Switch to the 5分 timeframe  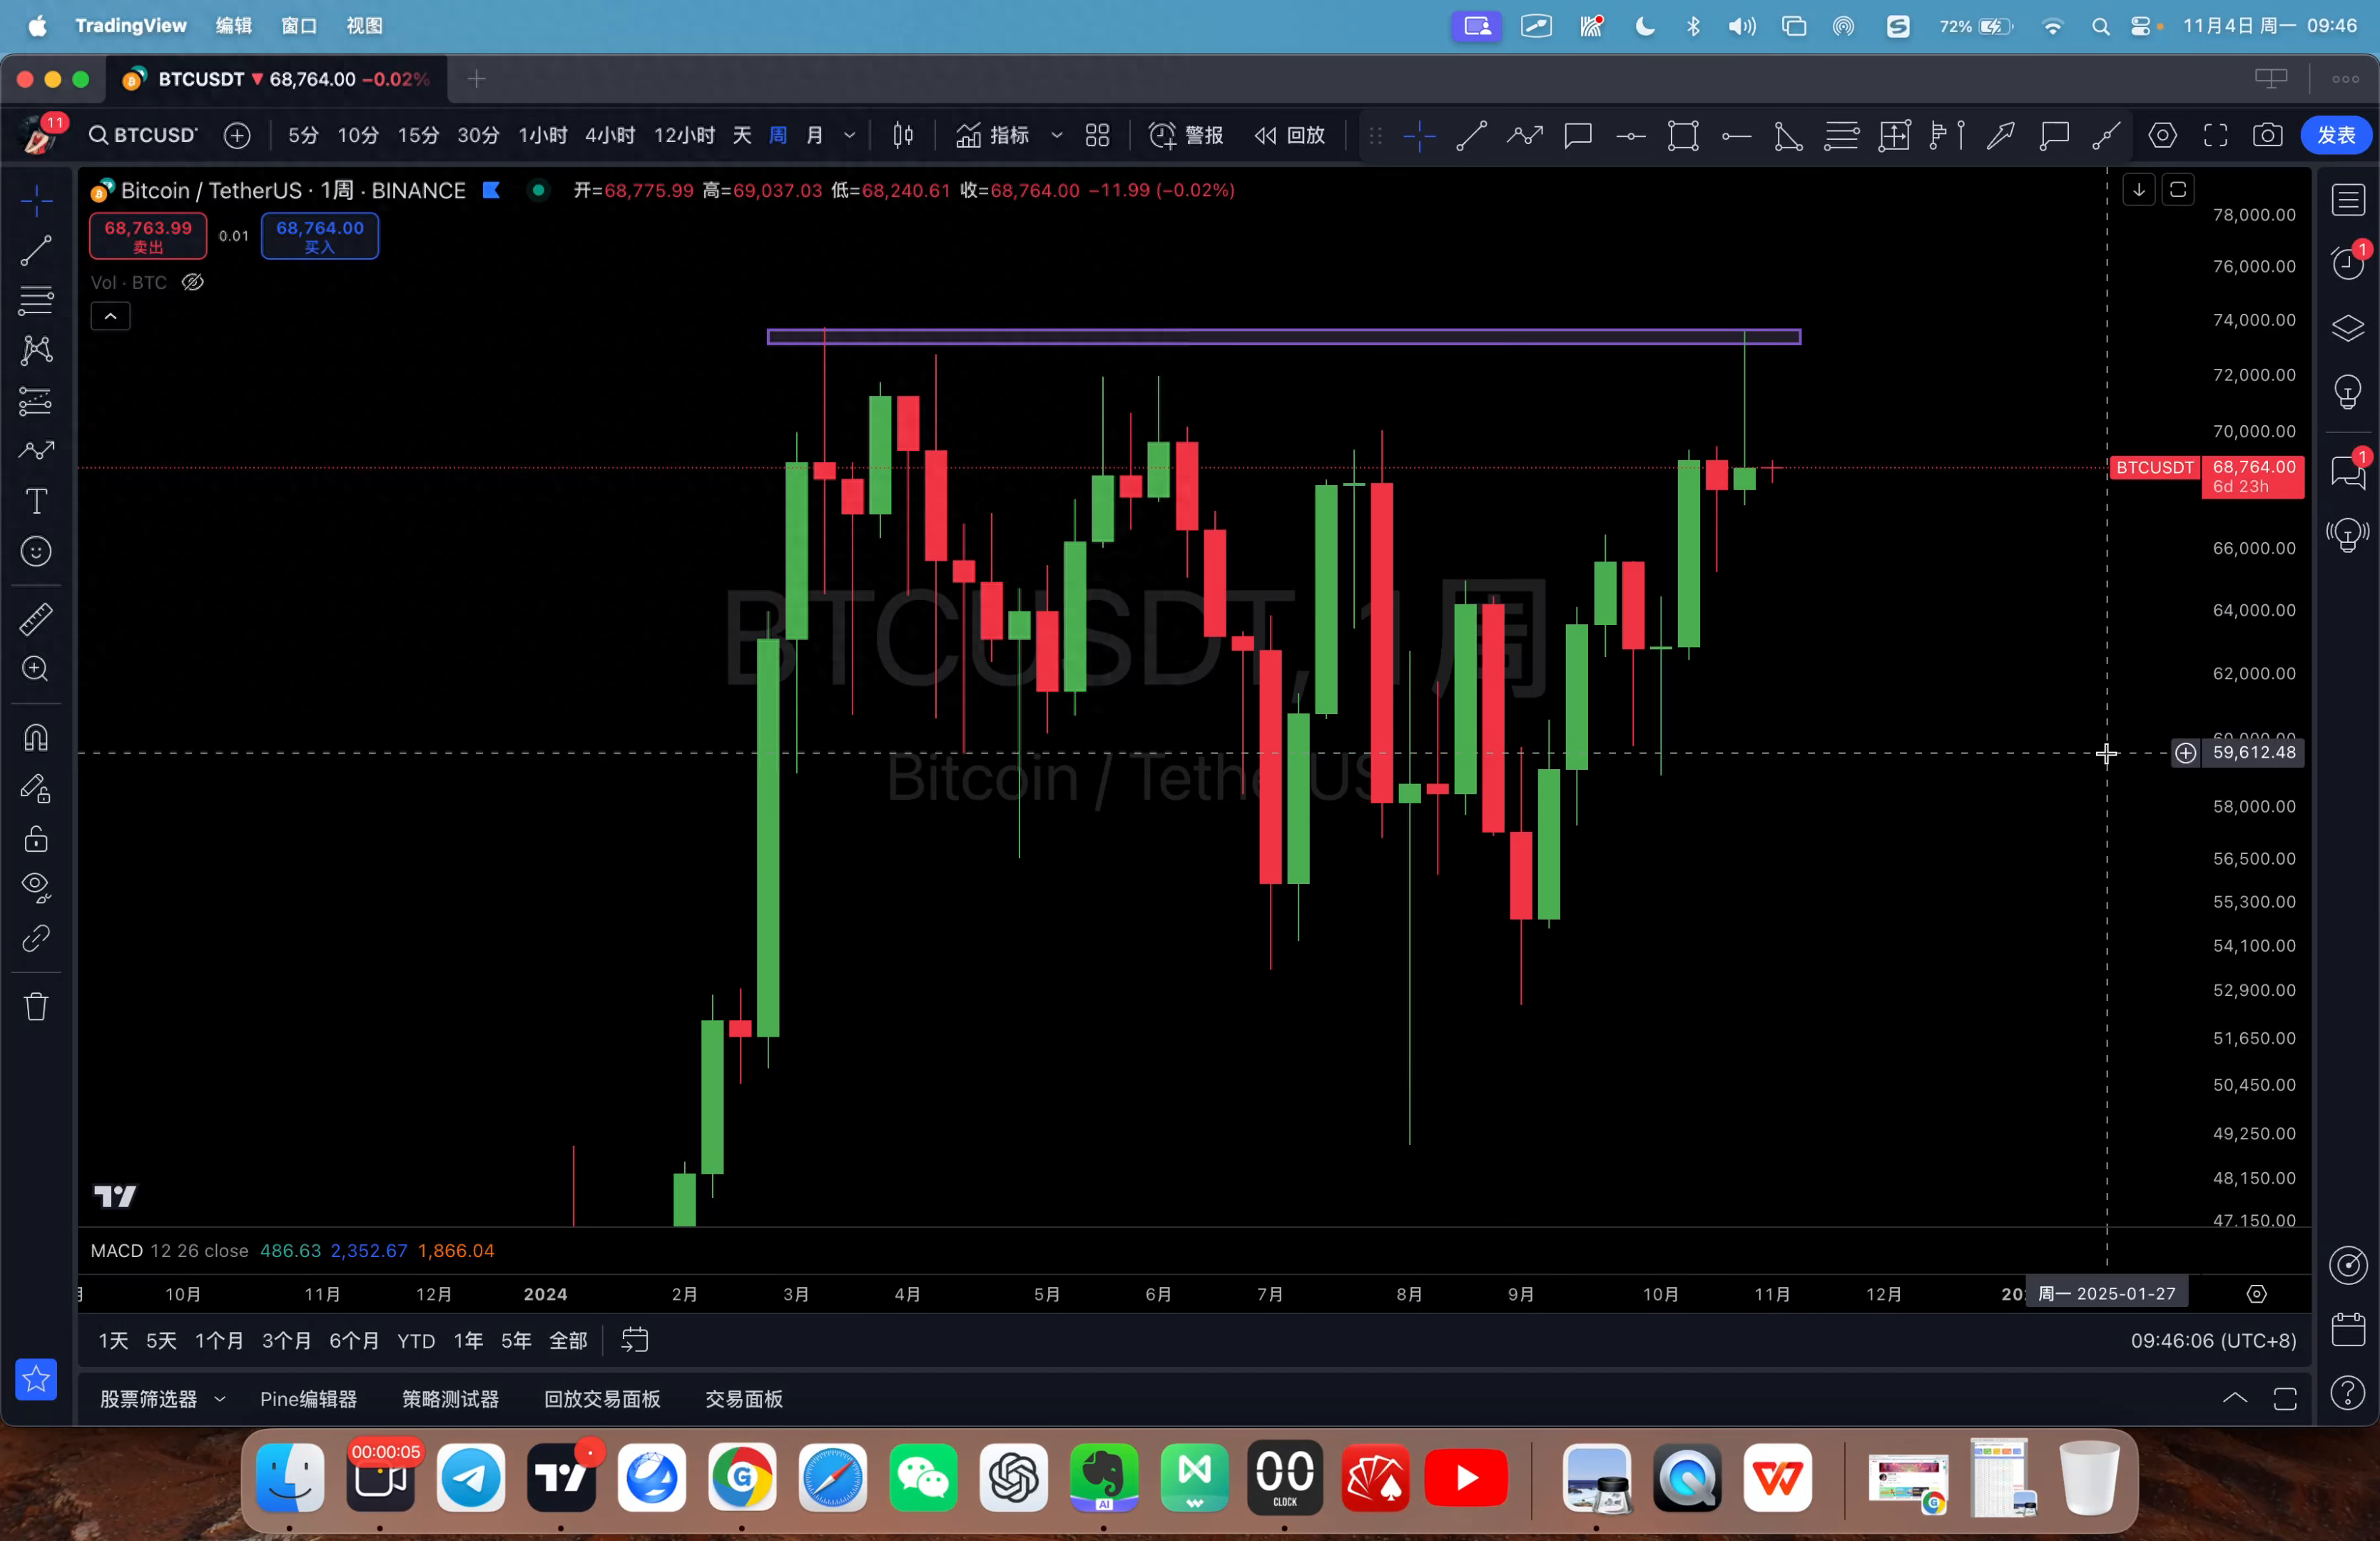point(303,135)
